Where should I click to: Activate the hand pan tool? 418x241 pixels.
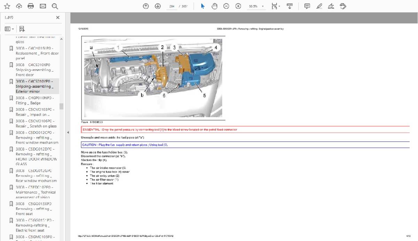pyautogui.click(x=215, y=6)
